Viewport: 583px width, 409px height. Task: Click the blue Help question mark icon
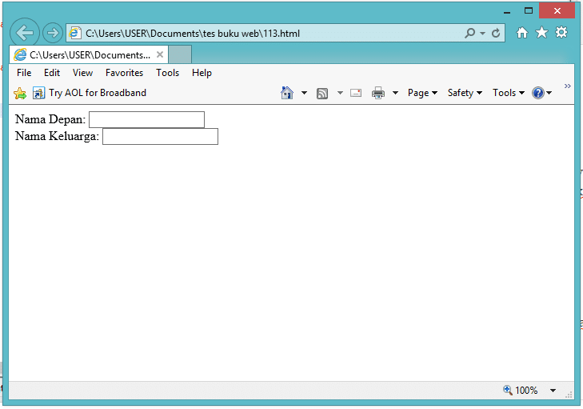coord(538,93)
